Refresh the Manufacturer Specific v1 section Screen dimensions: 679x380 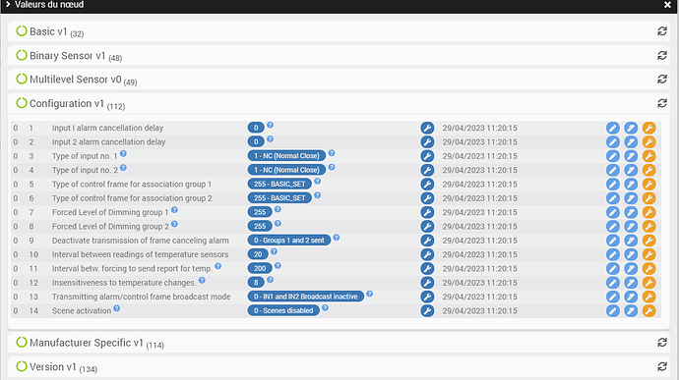(x=662, y=343)
